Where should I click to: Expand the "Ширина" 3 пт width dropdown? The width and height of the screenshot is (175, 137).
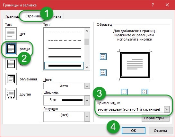pyautogui.click(x=67, y=100)
